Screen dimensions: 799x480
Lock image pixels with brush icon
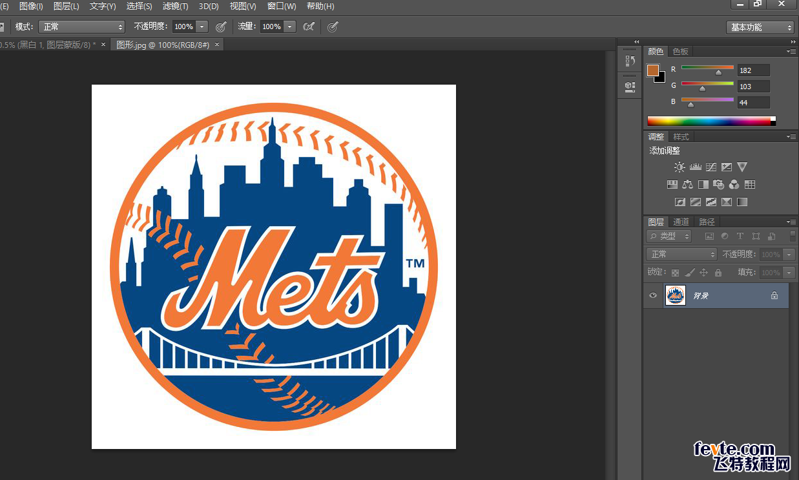690,273
